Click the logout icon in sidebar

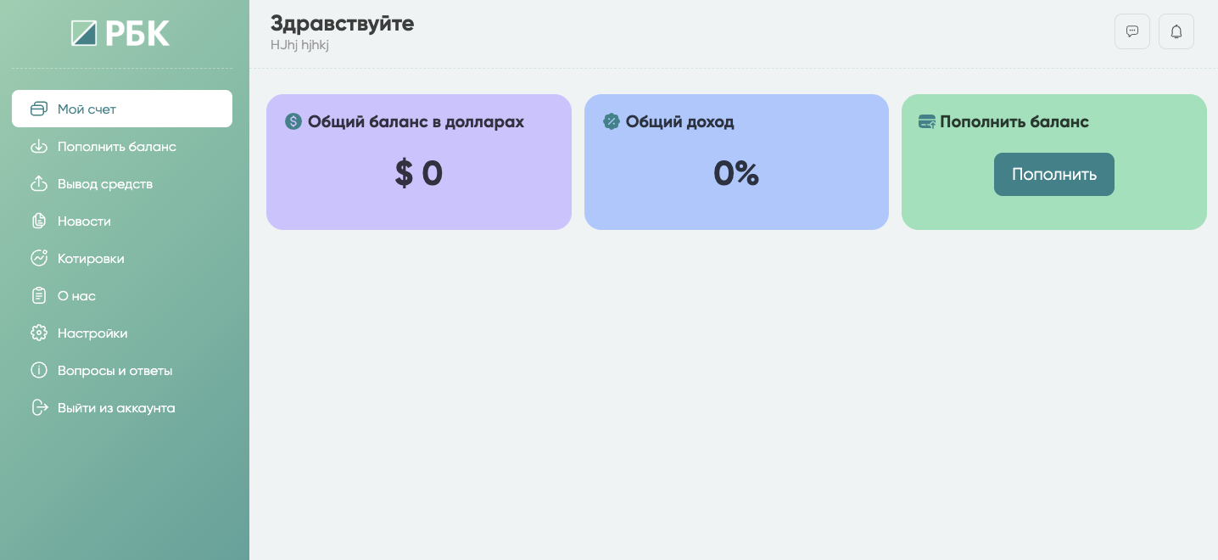pos(39,408)
